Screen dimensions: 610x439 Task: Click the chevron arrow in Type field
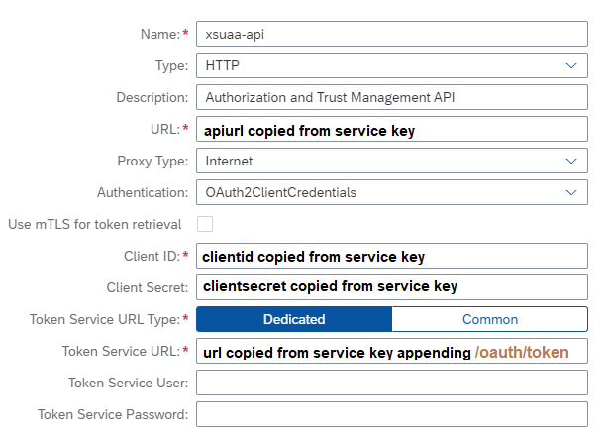tap(571, 65)
